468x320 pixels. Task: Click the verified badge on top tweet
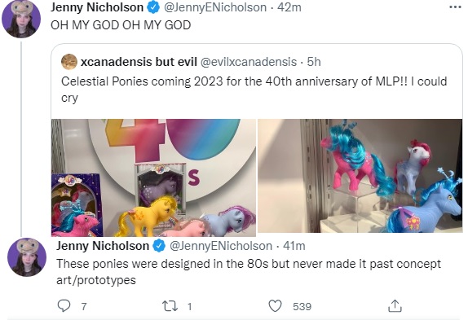pos(153,8)
